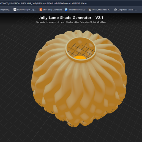
Task: Click the orange bulb inside the shade opening
Action: [x=80, y=58]
